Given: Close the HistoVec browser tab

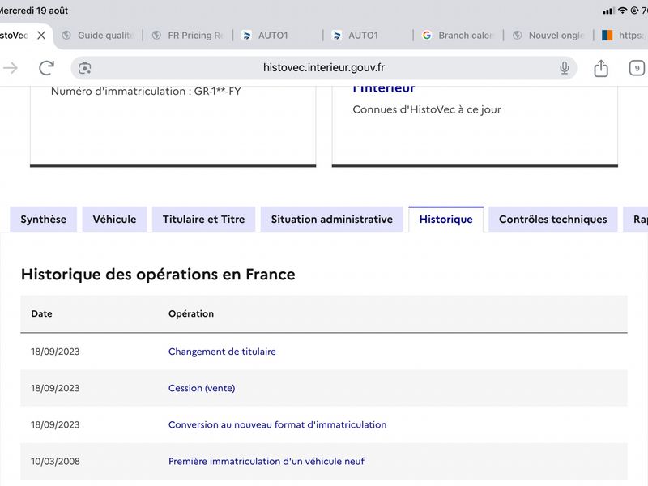Looking at the screenshot, I should click(41, 36).
